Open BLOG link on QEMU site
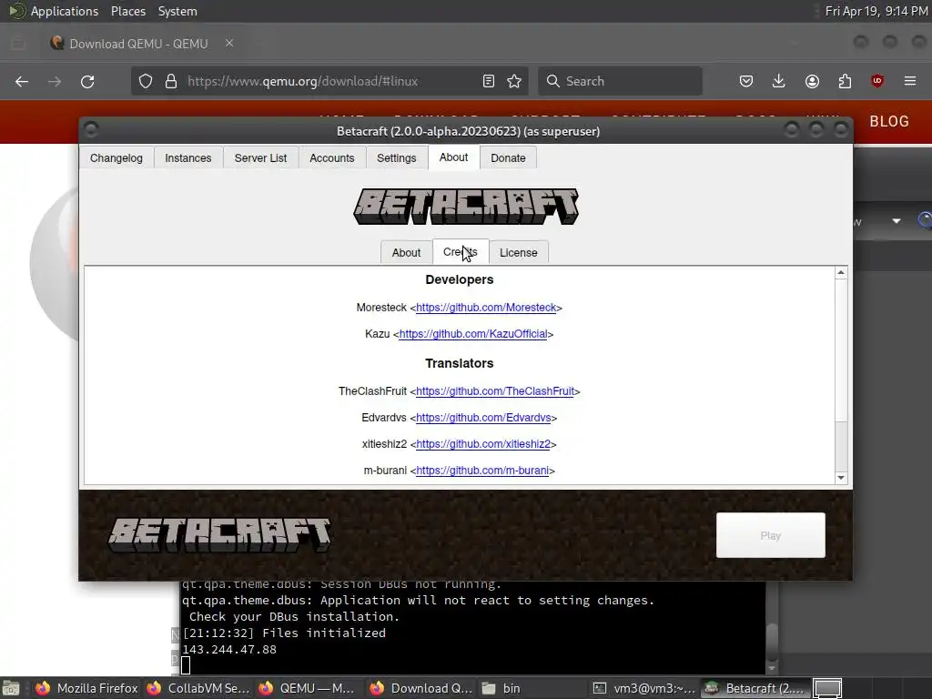 coord(889,121)
